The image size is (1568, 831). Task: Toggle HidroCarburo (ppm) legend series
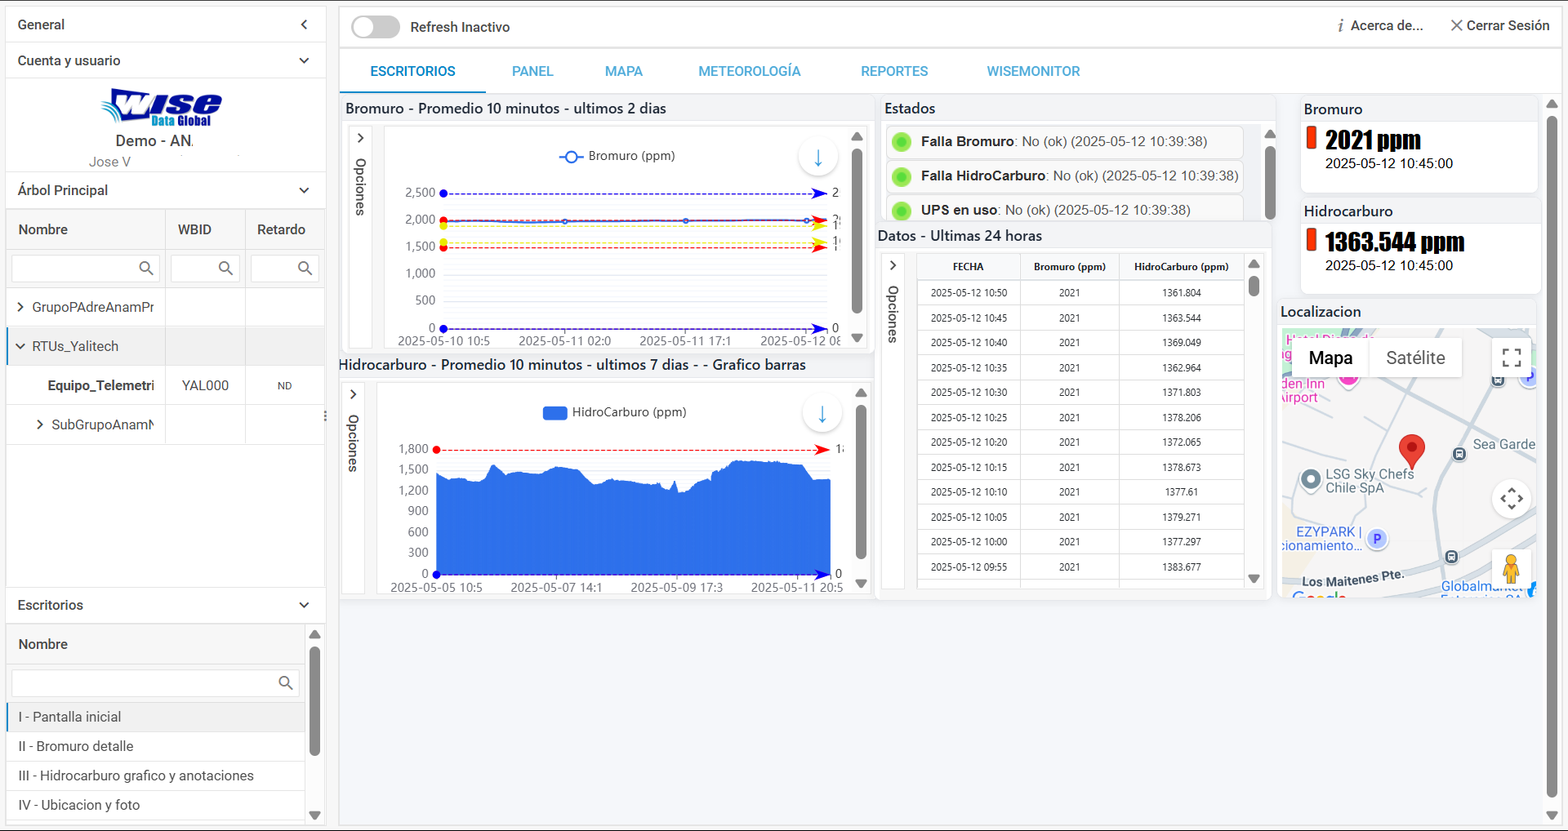coord(614,412)
